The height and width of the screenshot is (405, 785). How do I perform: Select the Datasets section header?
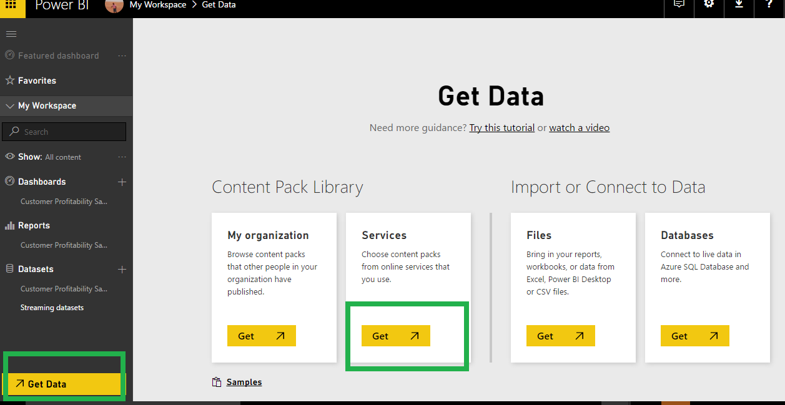[x=36, y=269]
